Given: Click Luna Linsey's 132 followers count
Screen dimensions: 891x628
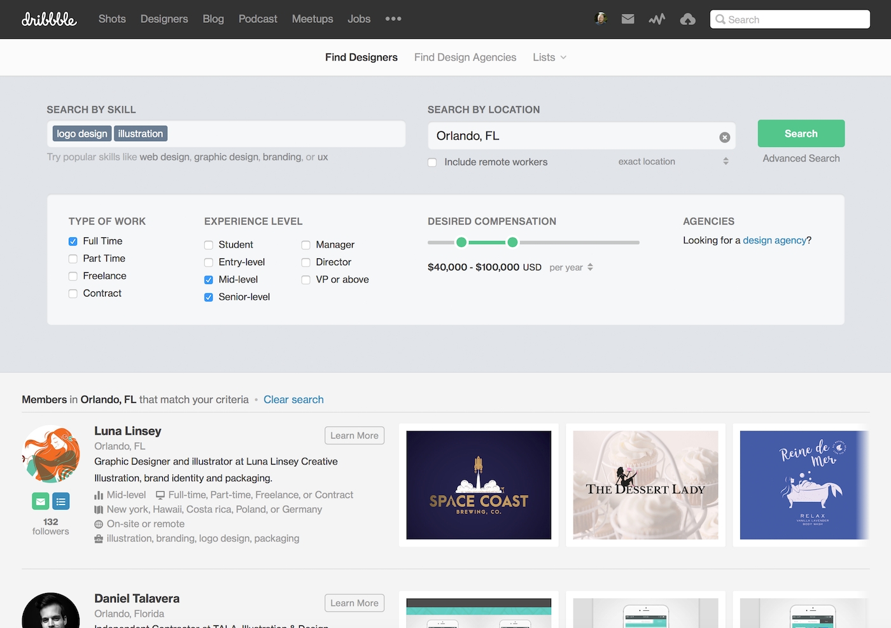Looking at the screenshot, I should pos(51,526).
